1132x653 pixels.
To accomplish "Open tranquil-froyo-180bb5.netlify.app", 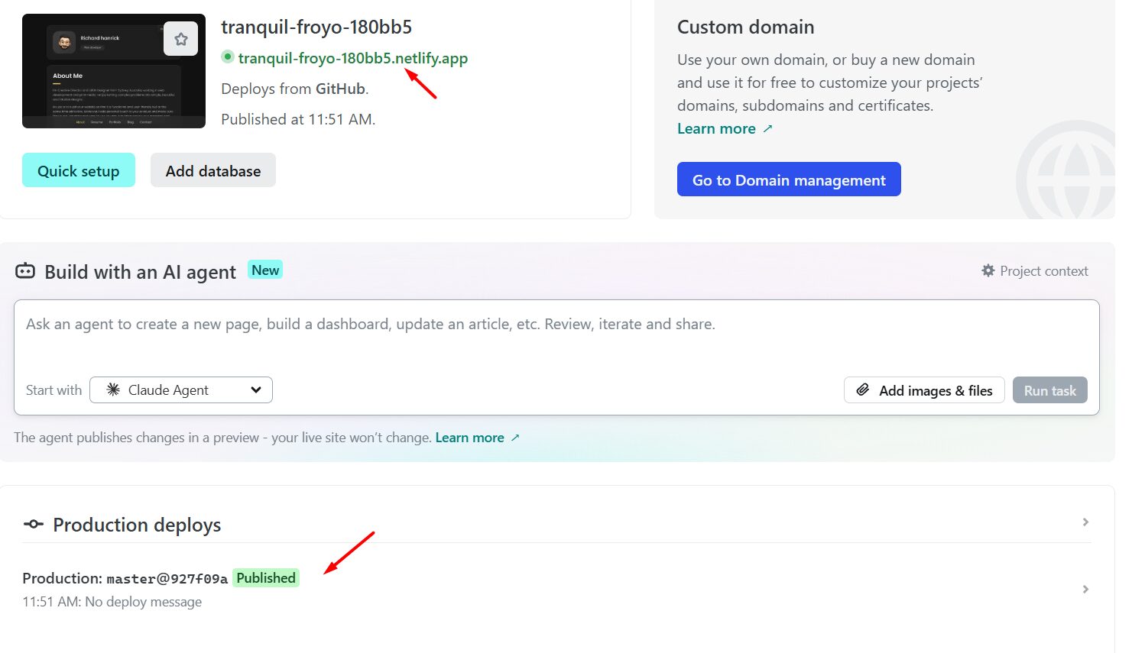I will (x=352, y=57).
